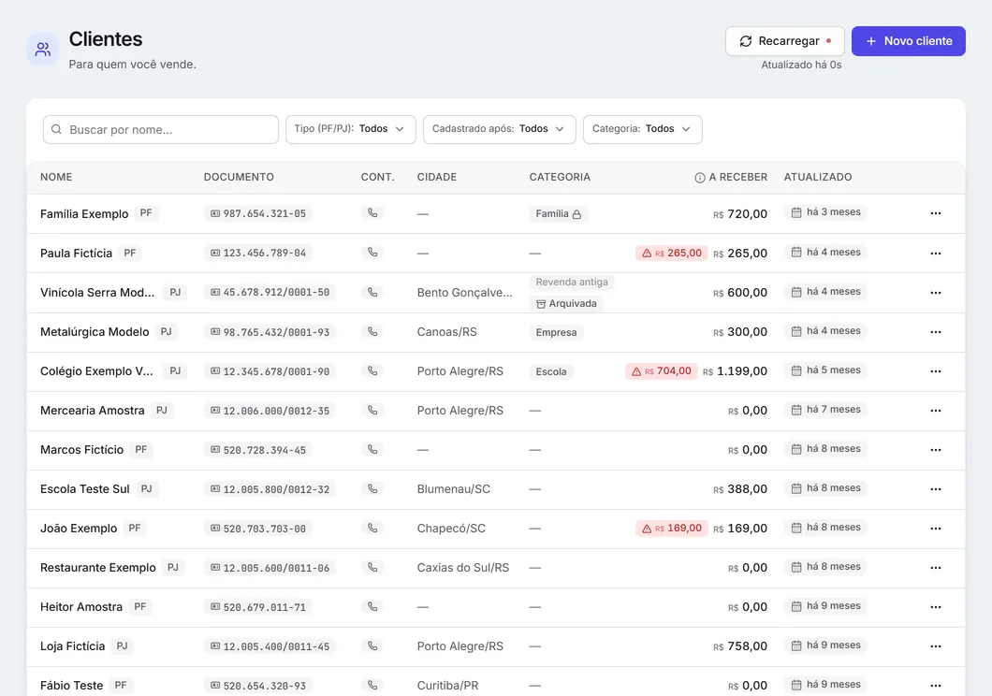
Task: Open client Restaurante Exemplo
Action: pyautogui.click(x=98, y=568)
